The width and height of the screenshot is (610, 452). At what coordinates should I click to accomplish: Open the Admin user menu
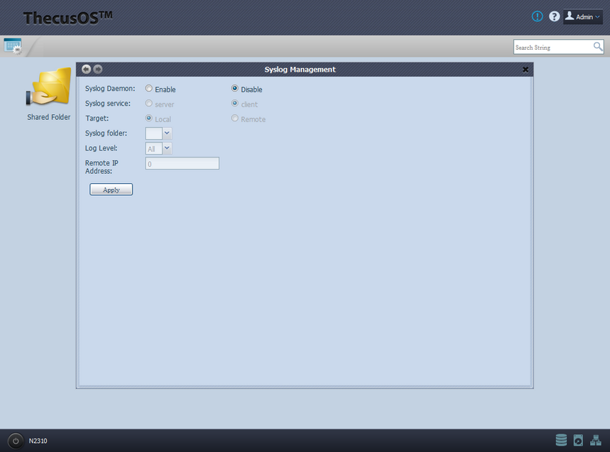[582, 16]
